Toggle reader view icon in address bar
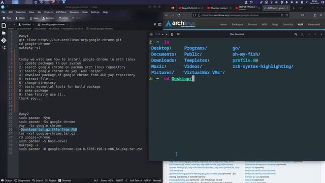The height and width of the screenshot is (183, 325). click(282, 15)
